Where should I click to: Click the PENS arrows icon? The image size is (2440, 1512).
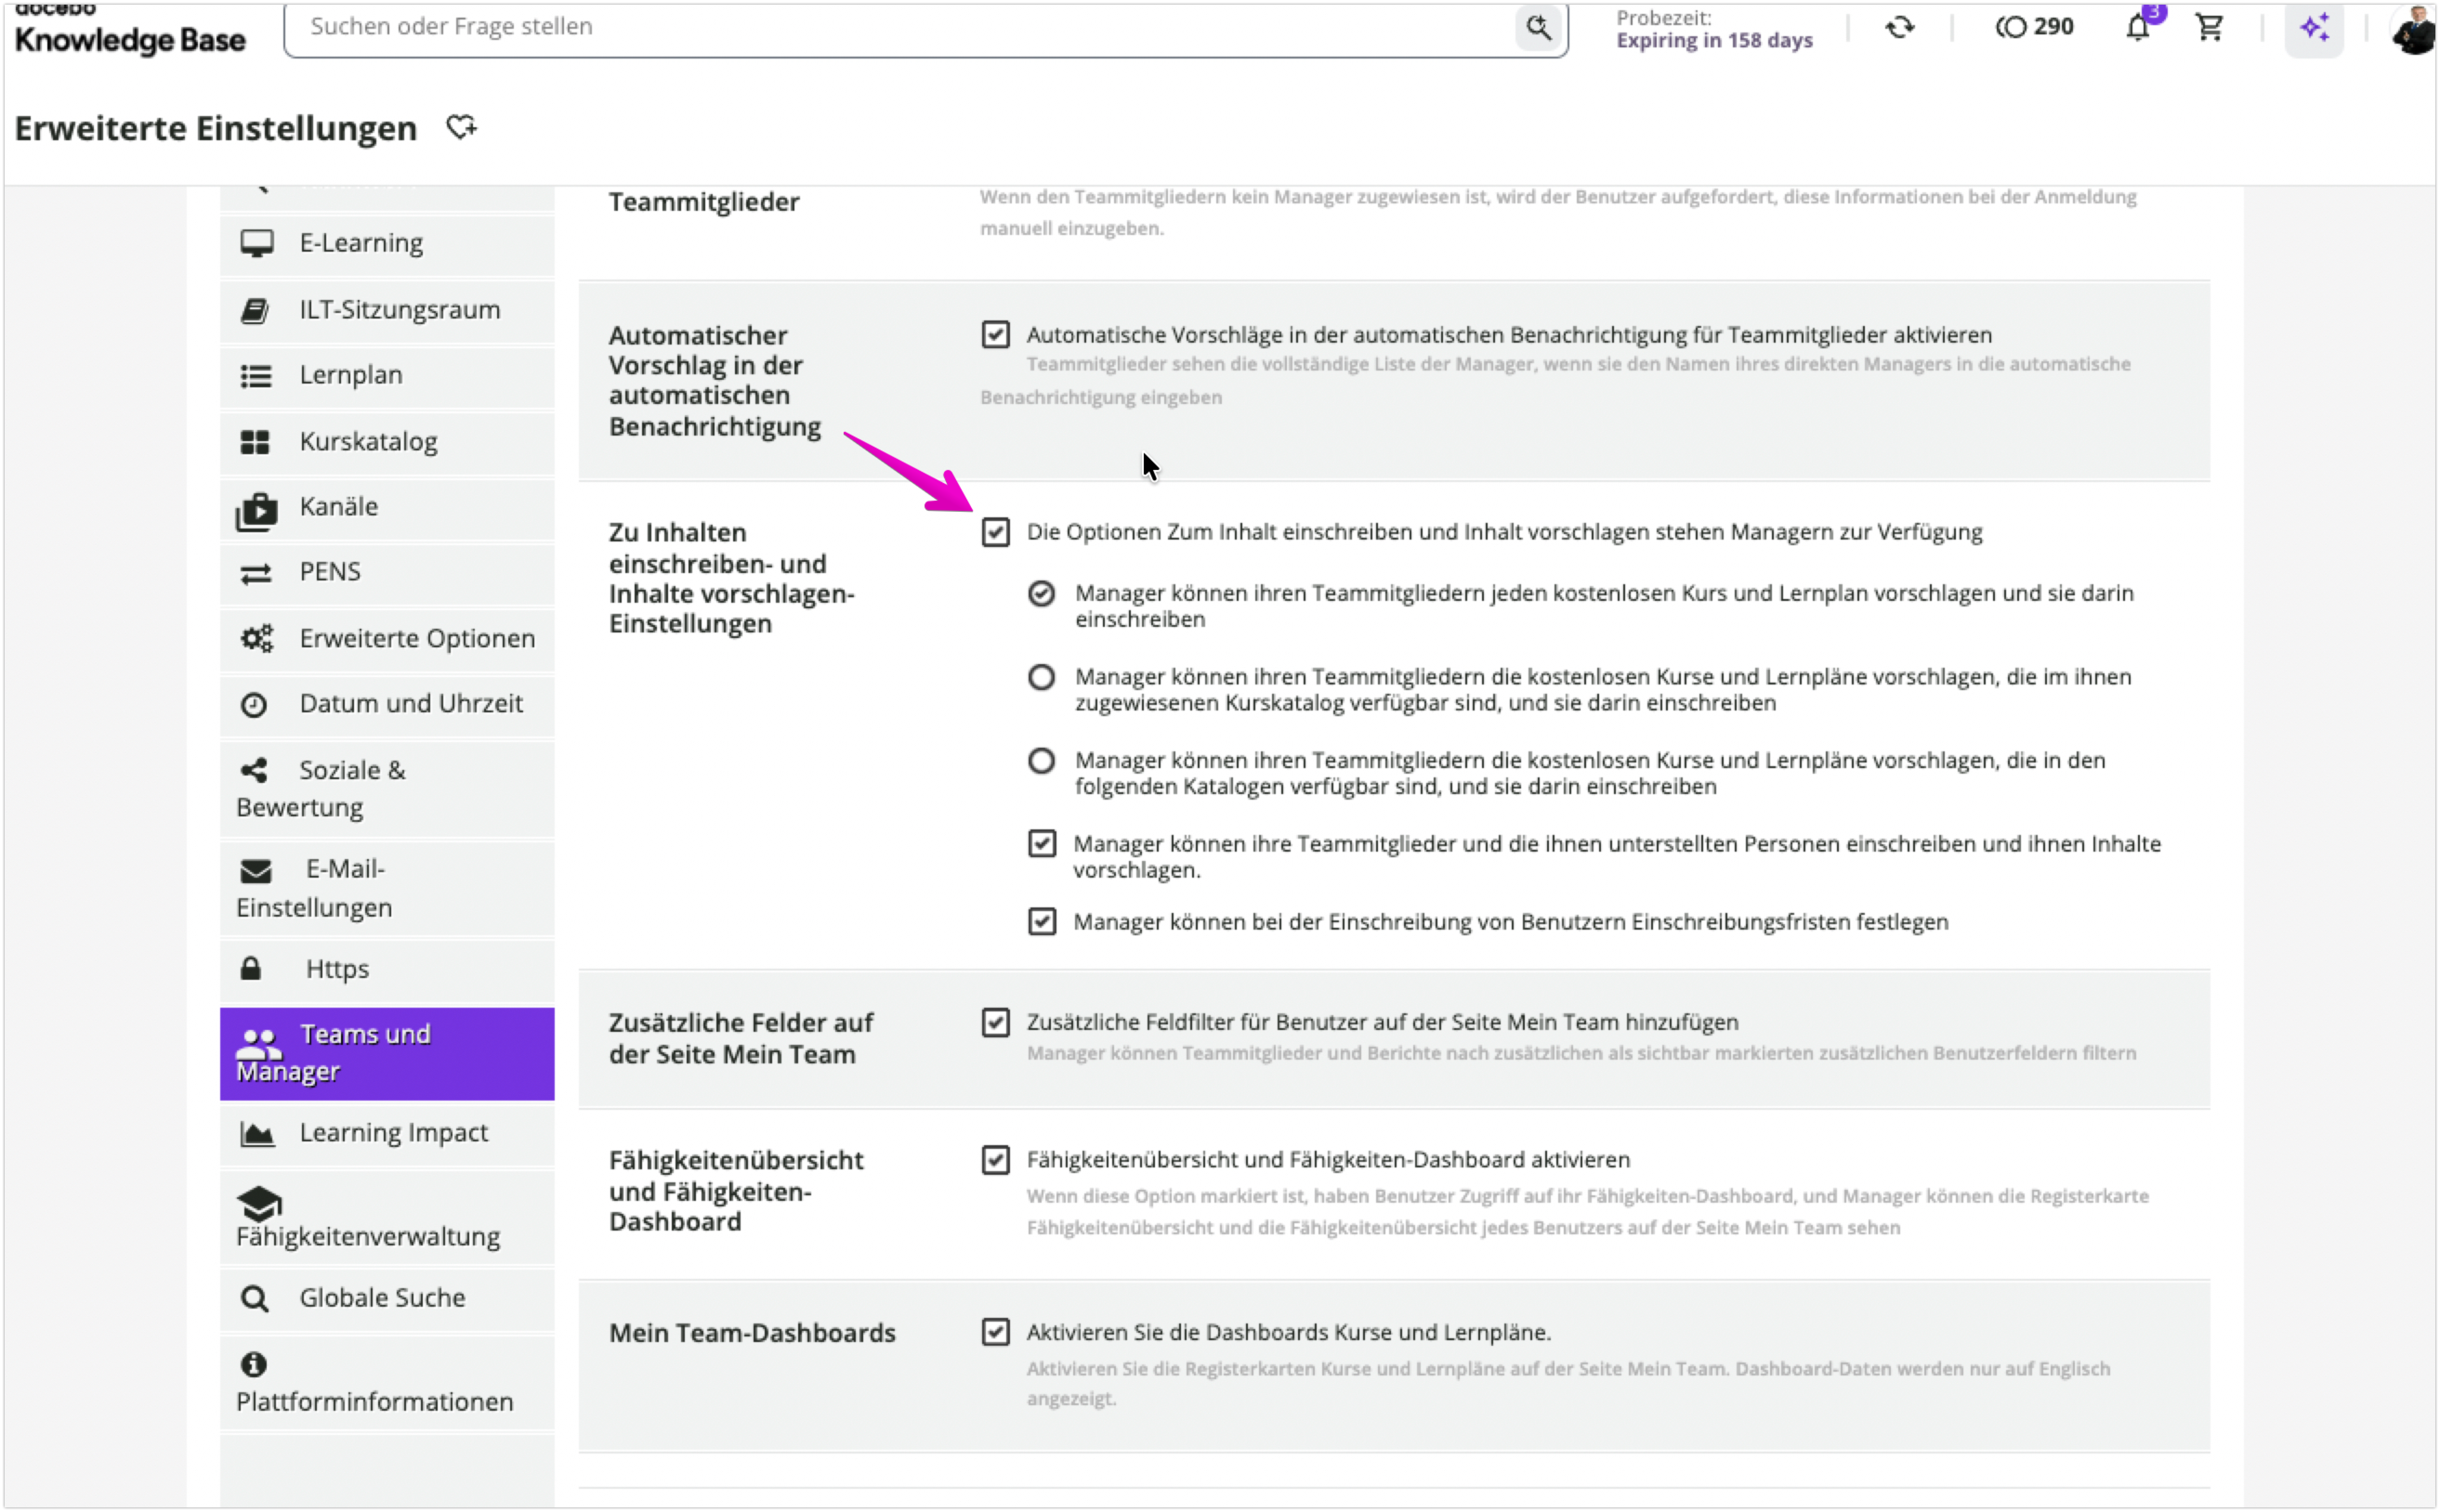pyautogui.click(x=255, y=572)
